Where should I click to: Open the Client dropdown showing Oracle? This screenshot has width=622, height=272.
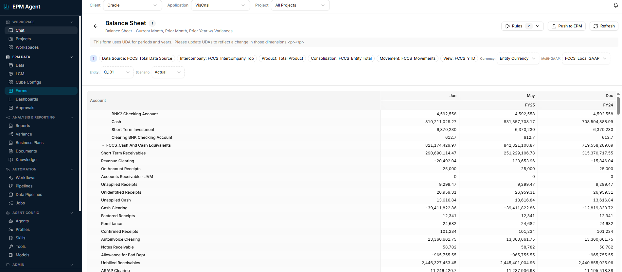pos(132,5)
